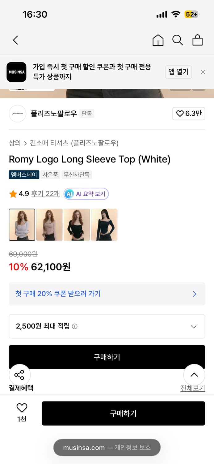Open the first purchase coupon via chevron

pyautogui.click(x=194, y=294)
